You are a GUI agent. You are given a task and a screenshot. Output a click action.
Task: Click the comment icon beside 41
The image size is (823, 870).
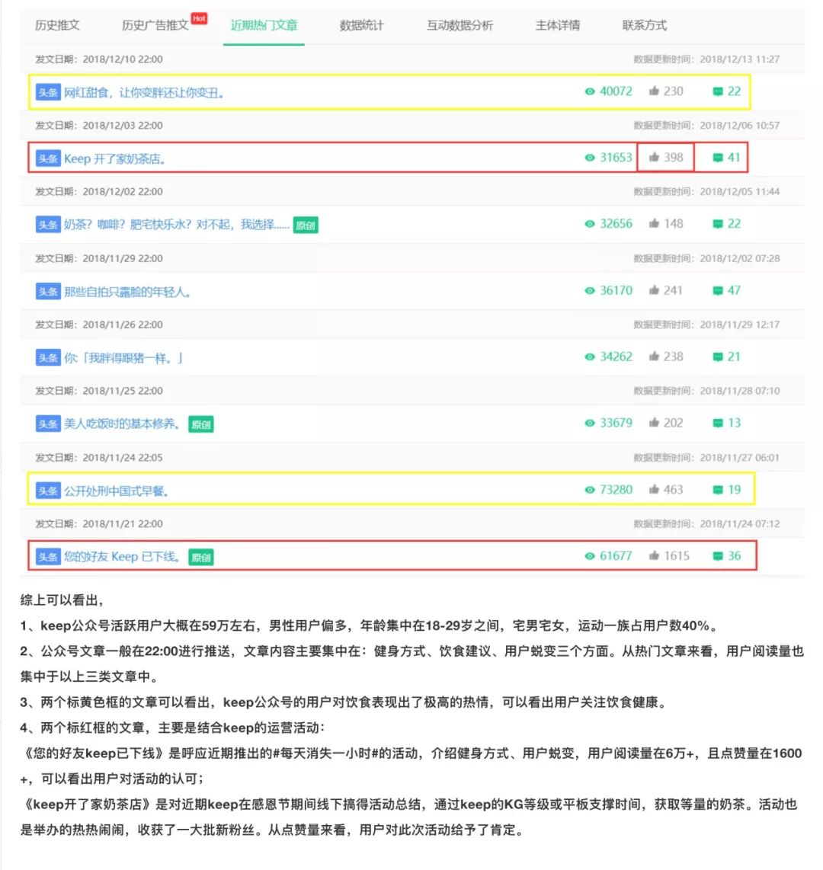click(718, 158)
